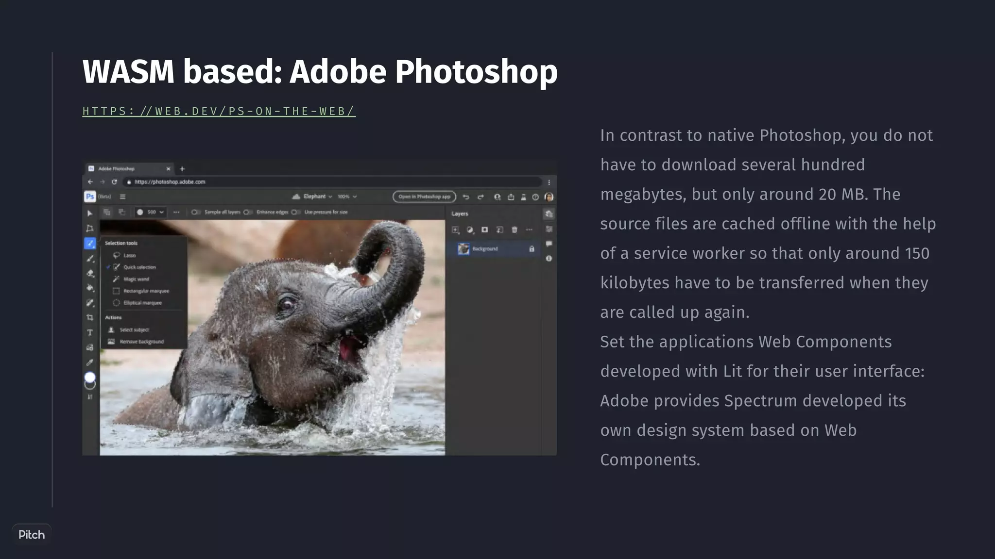Click Add adjustment layer icon
Viewport: 995px width, 559px height.
click(x=470, y=230)
